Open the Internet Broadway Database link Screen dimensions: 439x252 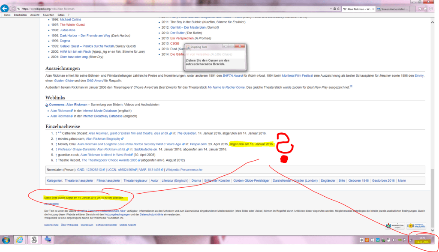(102, 116)
